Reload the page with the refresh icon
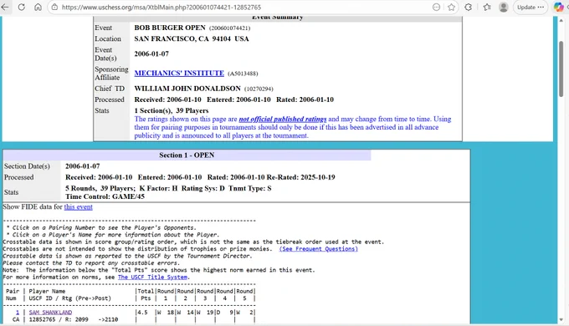The height and width of the screenshot is (326, 569). 22,8
